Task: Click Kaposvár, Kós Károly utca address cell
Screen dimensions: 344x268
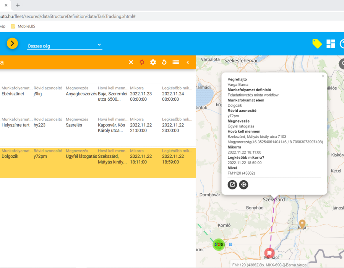Action: tap(112, 128)
